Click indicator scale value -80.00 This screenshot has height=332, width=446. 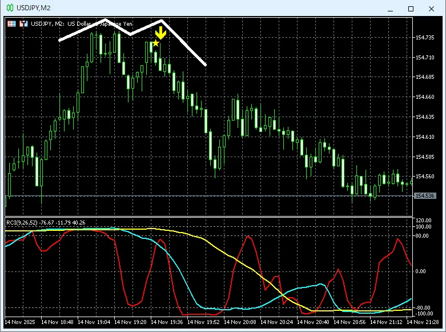pos(423,308)
